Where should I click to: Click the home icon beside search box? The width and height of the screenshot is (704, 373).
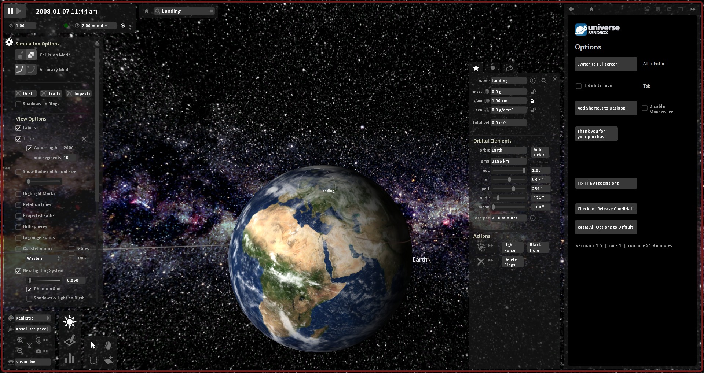tap(147, 11)
